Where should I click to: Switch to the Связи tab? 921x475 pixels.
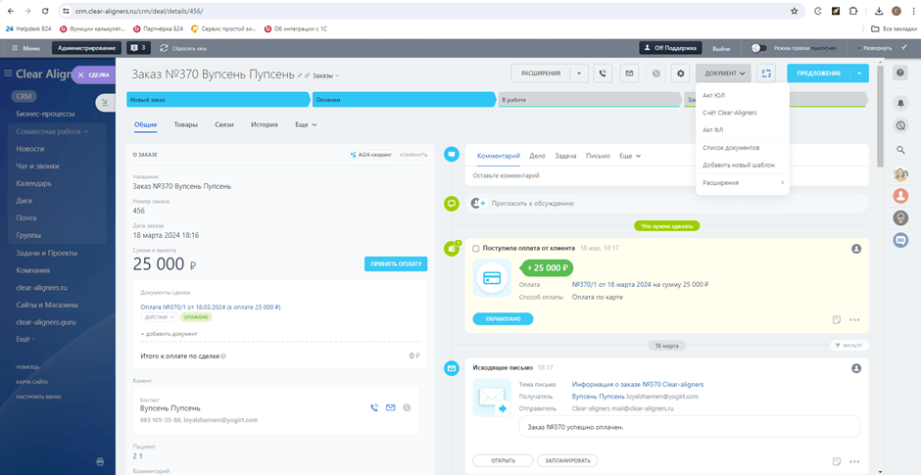pos(224,124)
